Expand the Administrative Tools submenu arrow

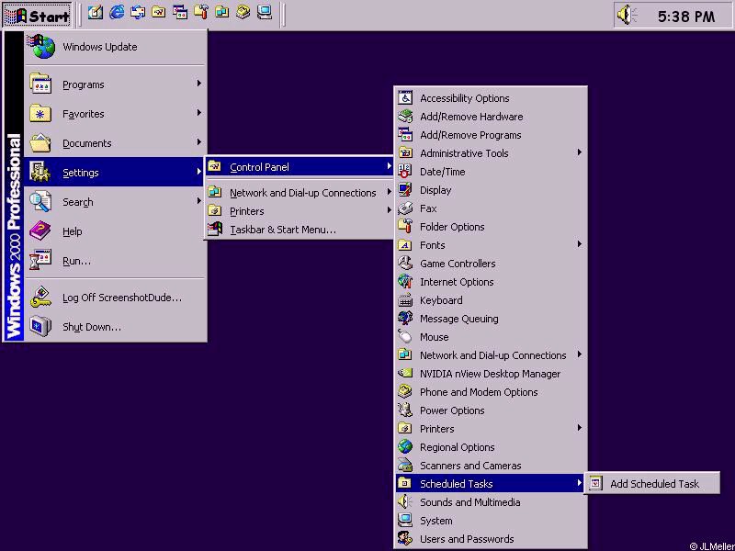point(580,152)
